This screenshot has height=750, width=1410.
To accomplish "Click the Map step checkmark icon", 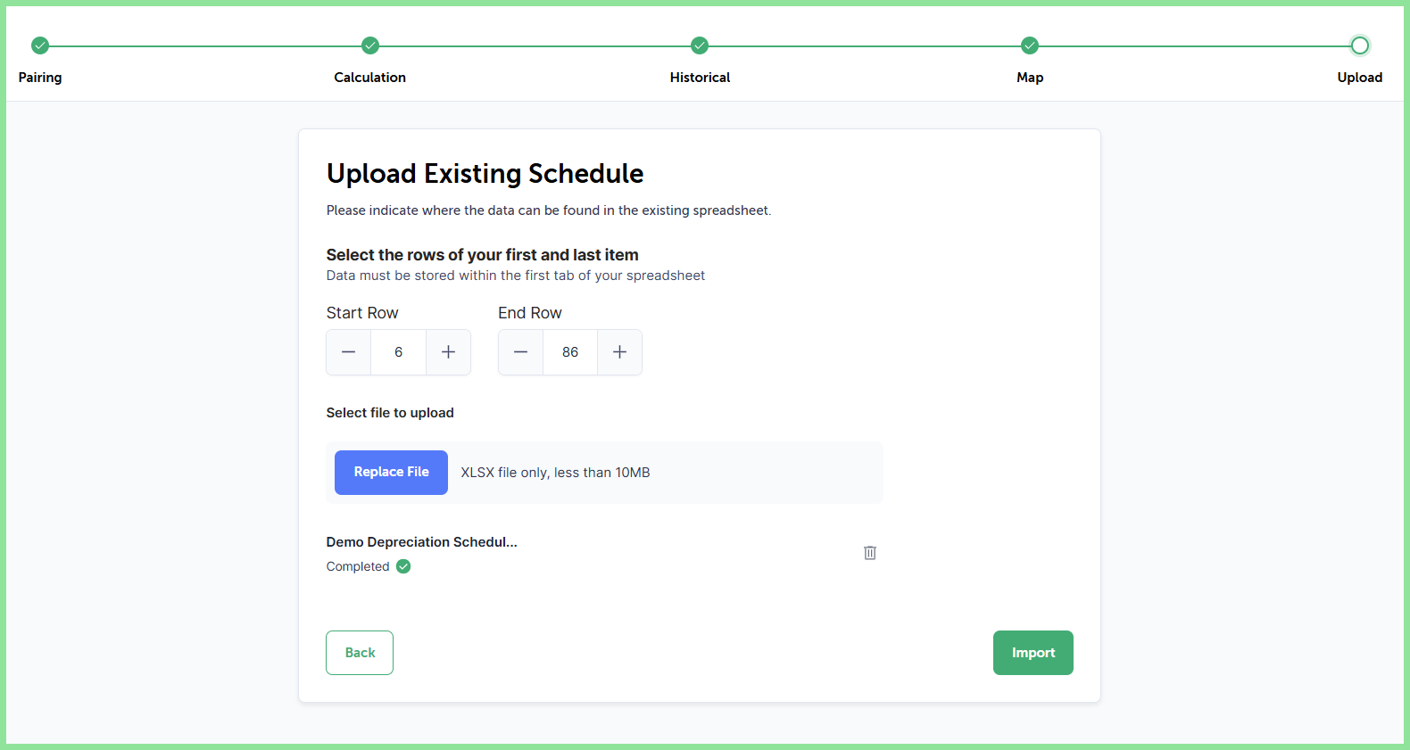I will tap(1030, 45).
